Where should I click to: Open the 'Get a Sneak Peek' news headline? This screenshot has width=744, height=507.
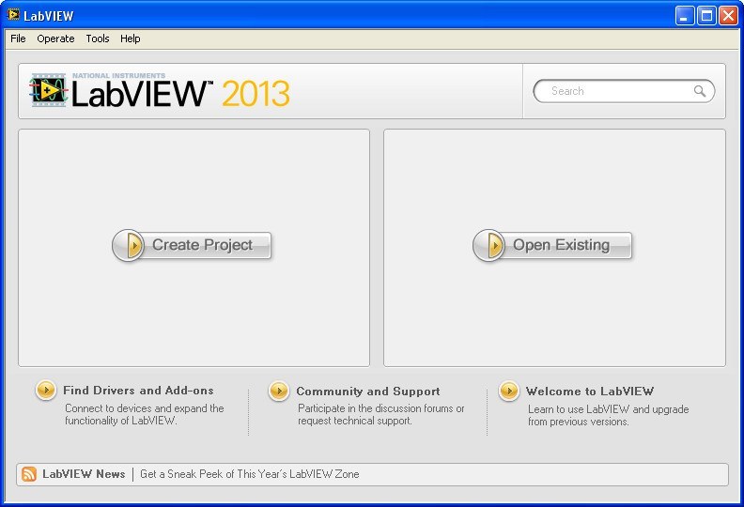(250, 474)
